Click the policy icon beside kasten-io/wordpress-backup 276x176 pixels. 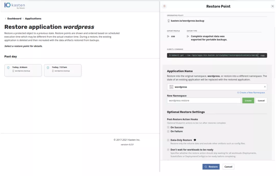coord(169,21)
